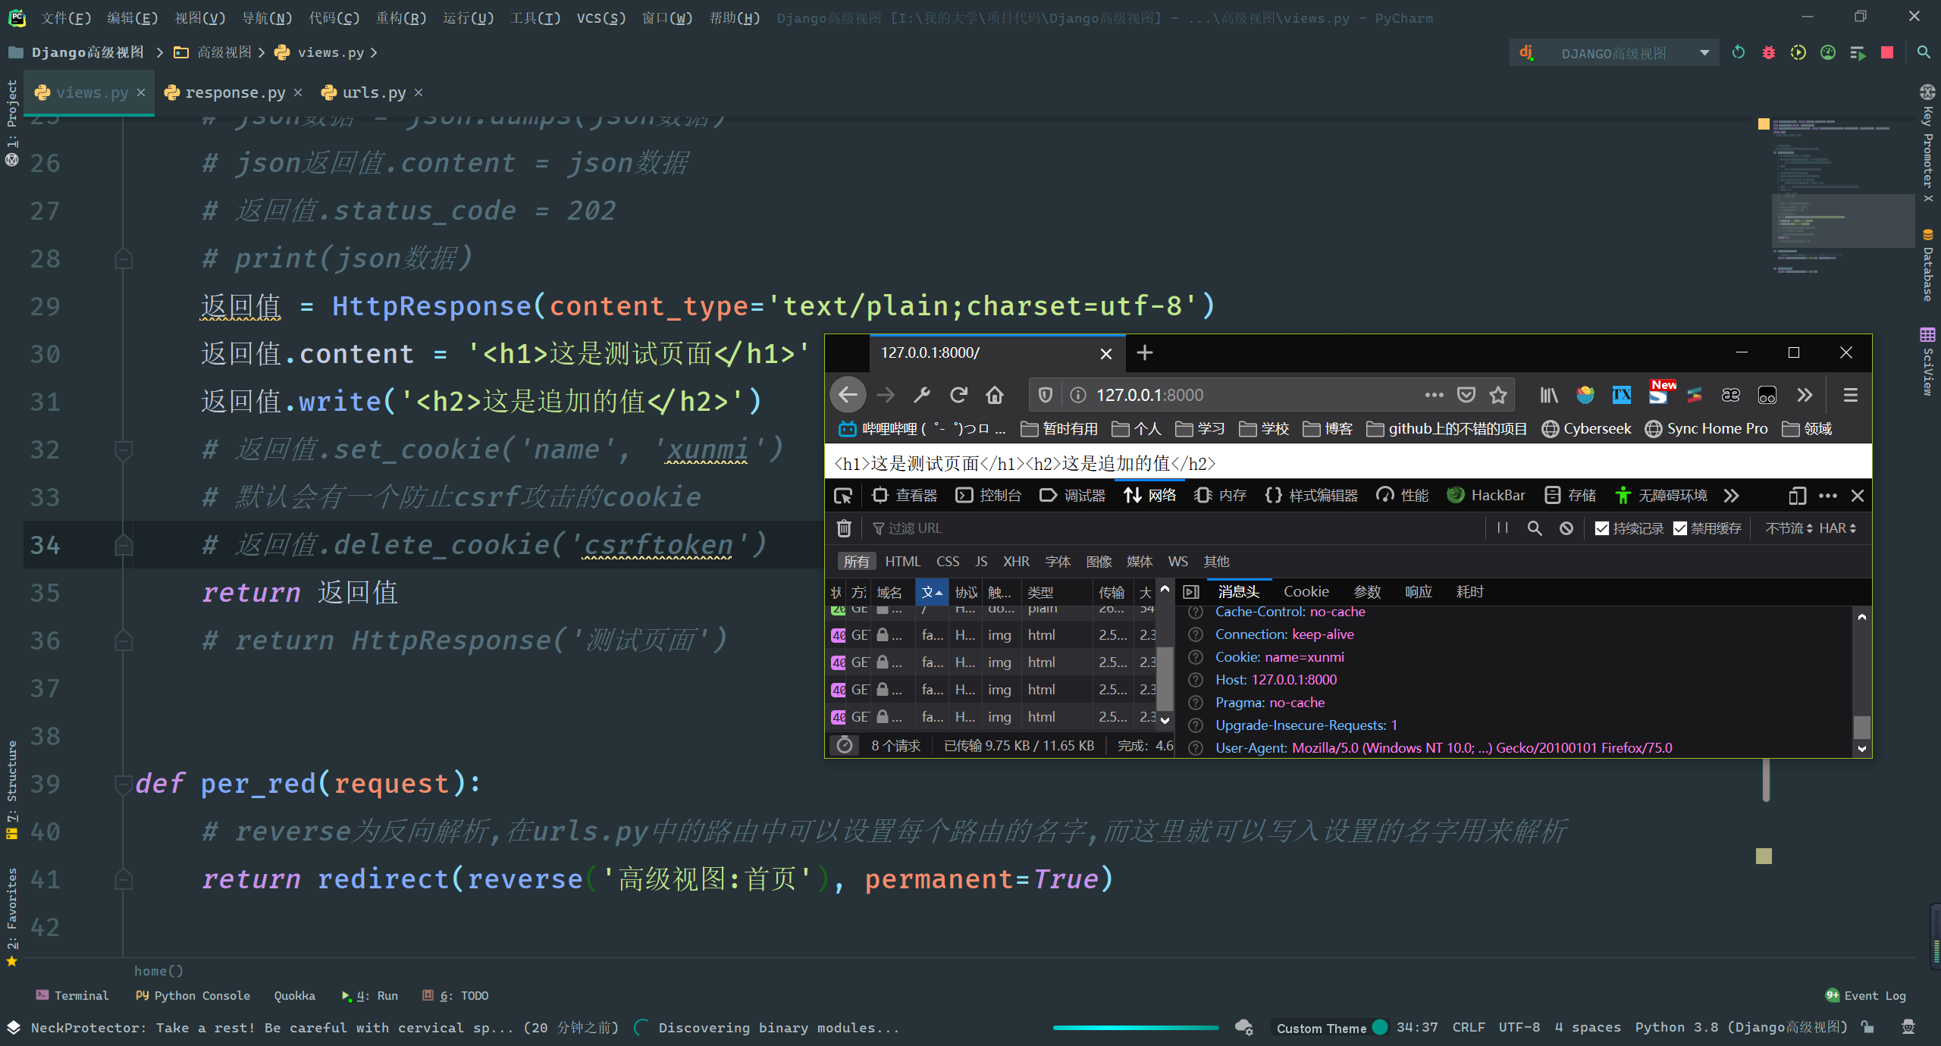Toggle the Cookie header help icon
This screenshot has height=1046, width=1941.
(1196, 657)
